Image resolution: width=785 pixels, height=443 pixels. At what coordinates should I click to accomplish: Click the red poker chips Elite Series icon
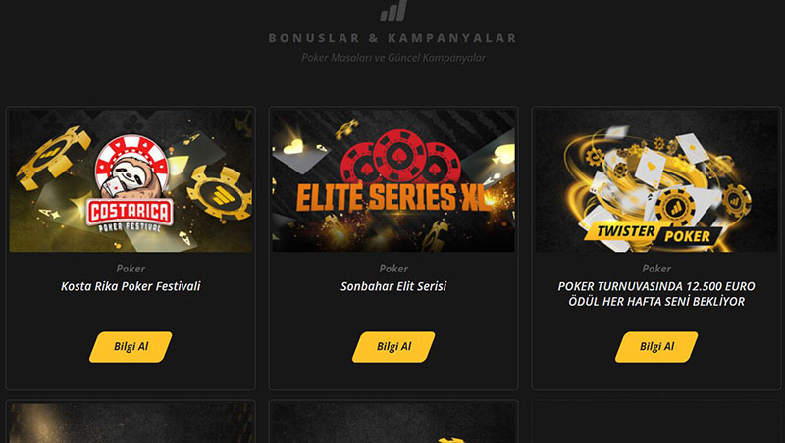[x=393, y=156]
